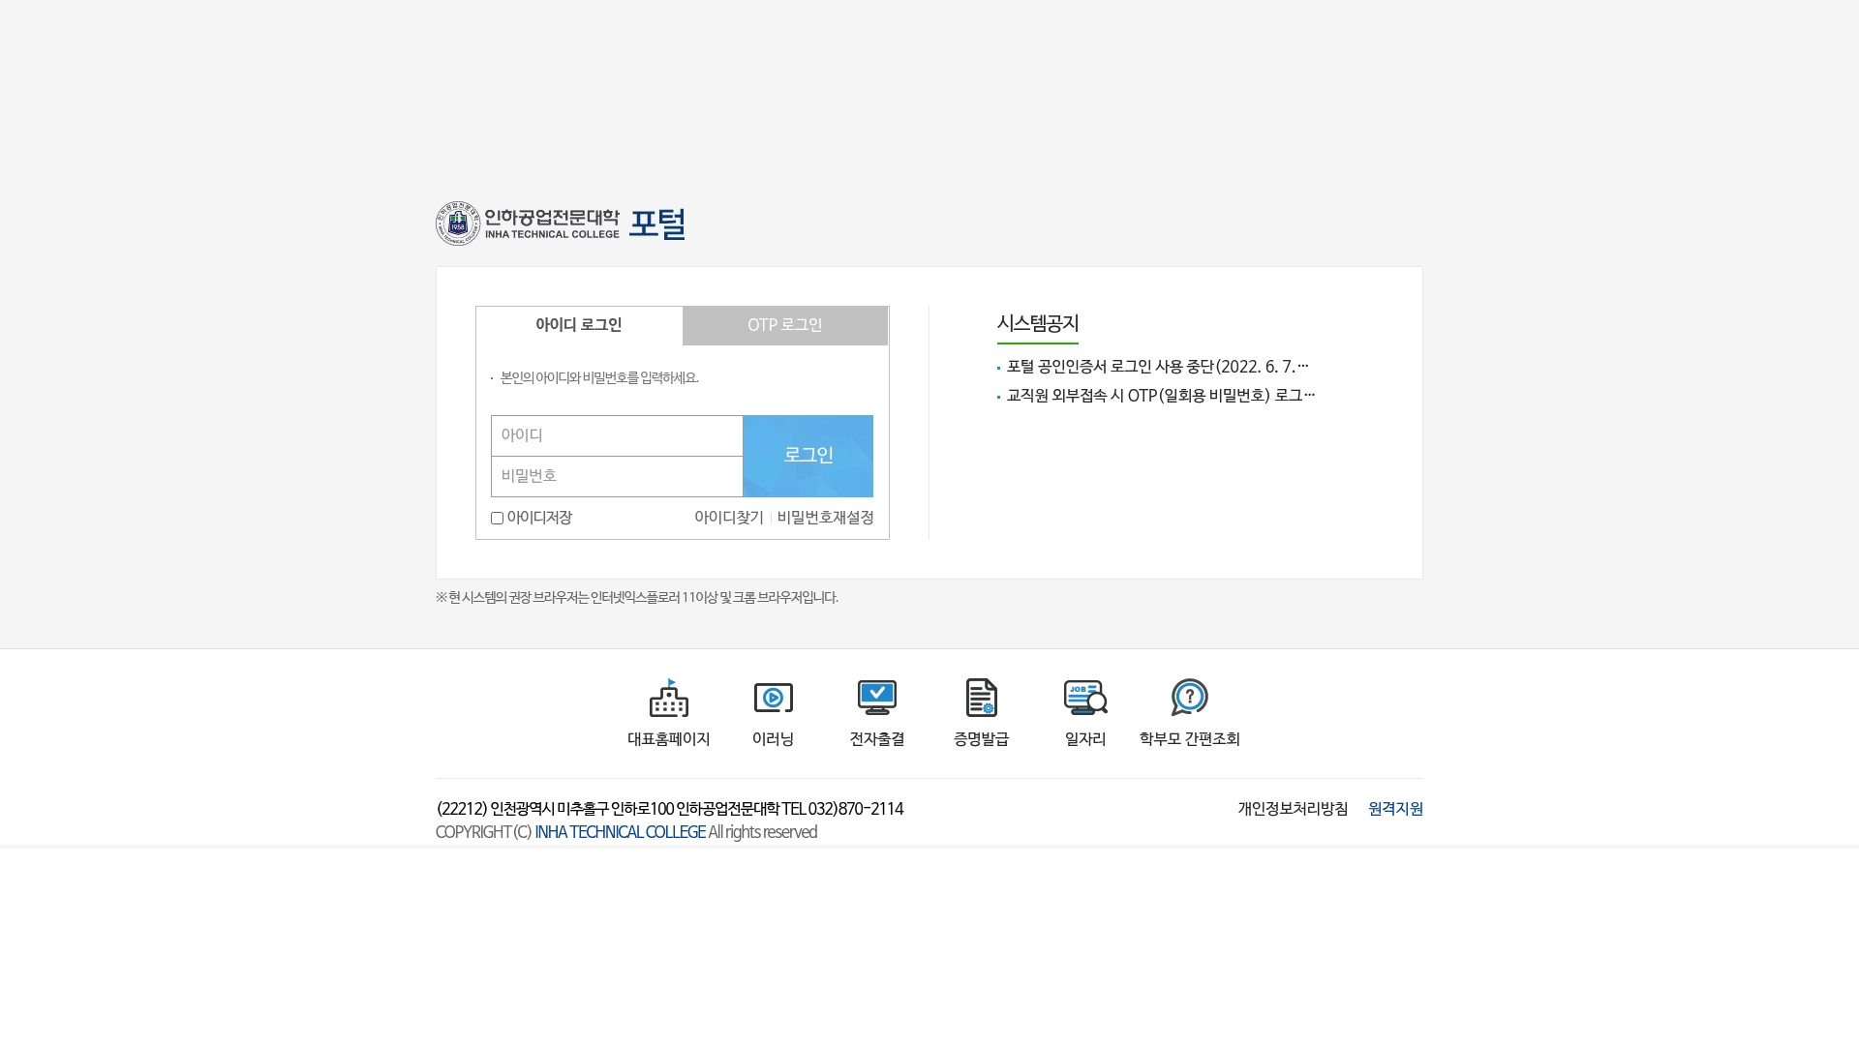
Task: Open the 아이디찾기 link
Action: click(x=729, y=518)
